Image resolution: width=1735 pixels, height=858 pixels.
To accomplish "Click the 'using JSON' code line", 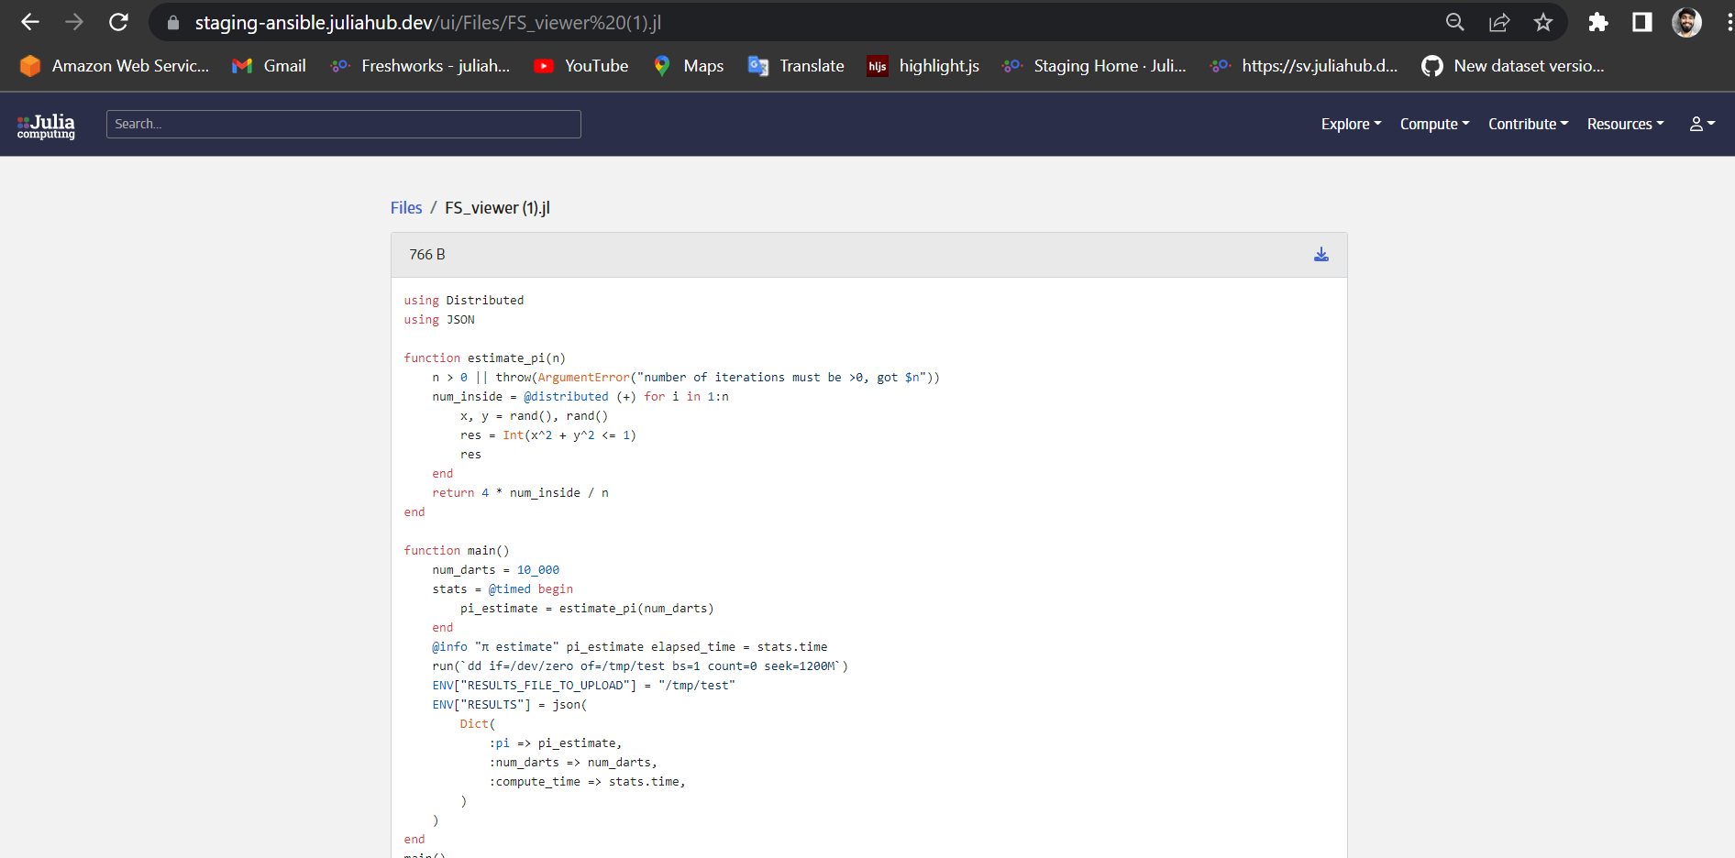I will tap(439, 320).
